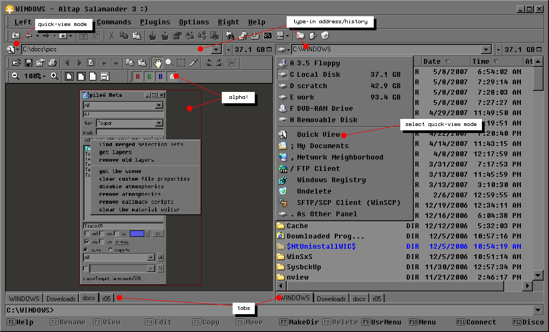Image resolution: width=549 pixels, height=332 pixels.
Task: Save image with the floppy disk icon
Action: [29, 63]
